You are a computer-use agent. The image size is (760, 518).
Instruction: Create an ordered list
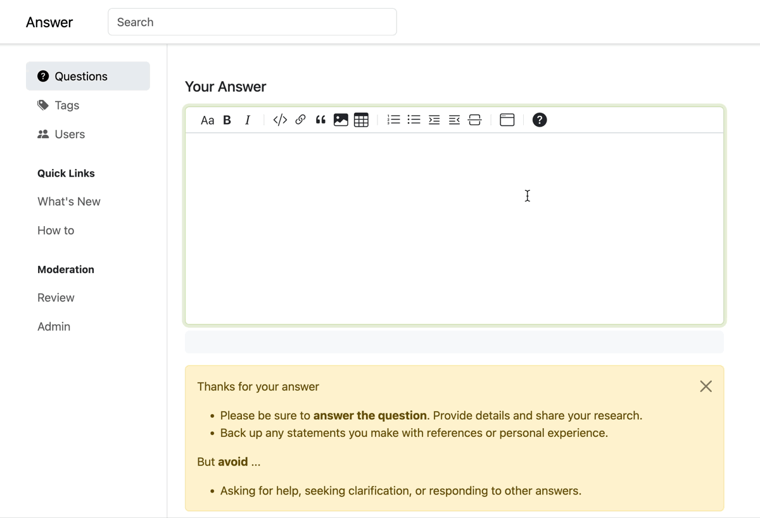coord(393,120)
